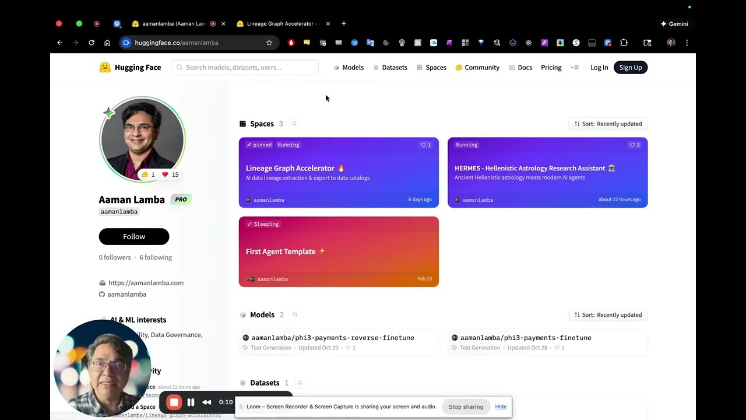Go back with the browser back arrow
The image size is (746, 420).
pos(59,43)
